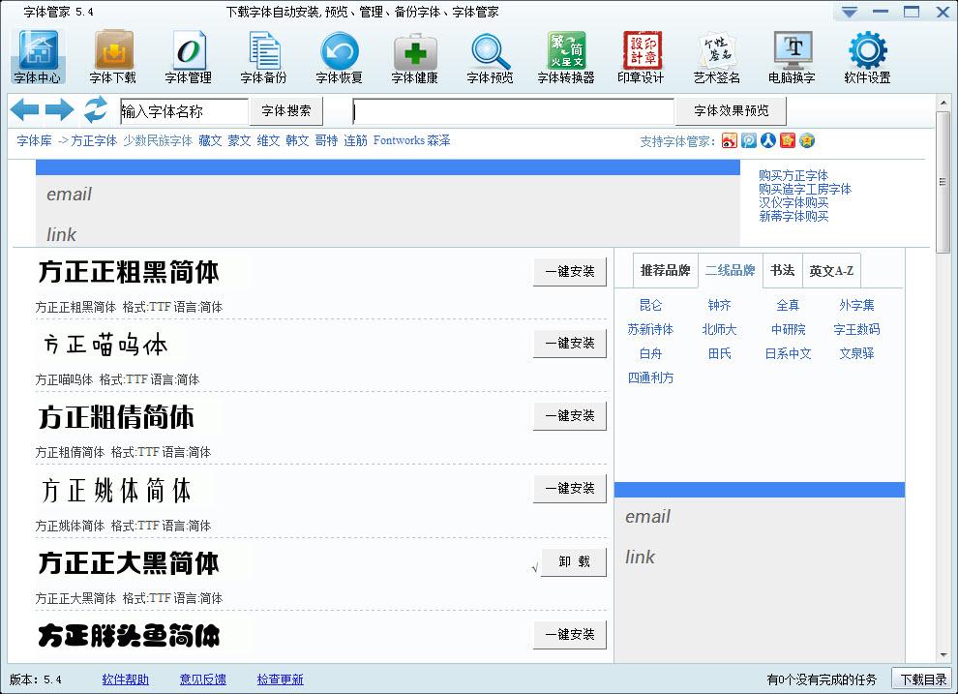Open the 印章设计 seal icon
This screenshot has height=694, width=958.
point(641,57)
